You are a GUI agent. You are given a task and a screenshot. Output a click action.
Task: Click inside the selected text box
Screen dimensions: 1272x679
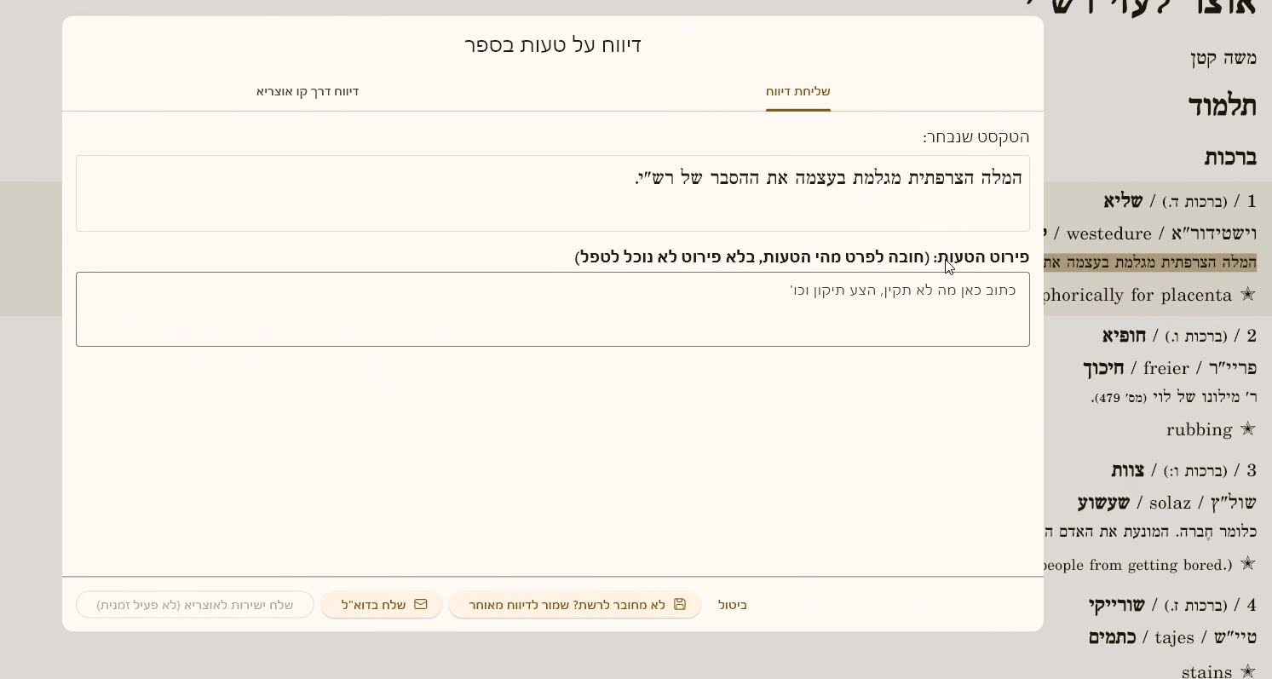click(552, 193)
